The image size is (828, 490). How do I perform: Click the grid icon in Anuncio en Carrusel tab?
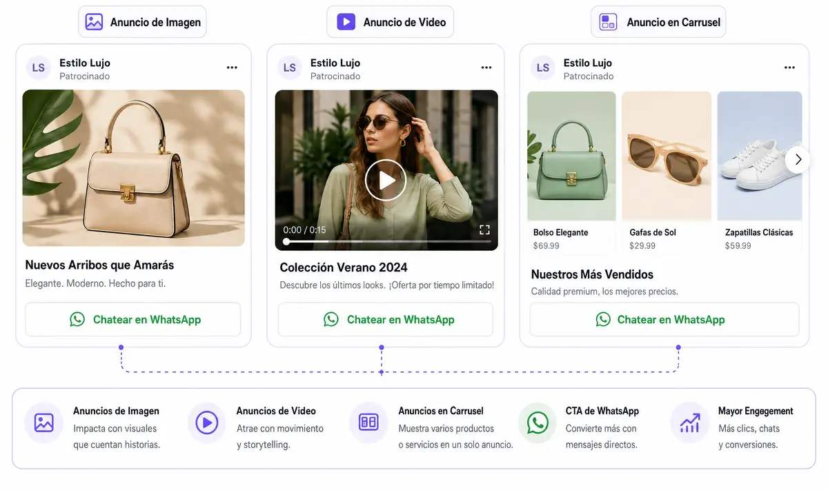pyautogui.click(x=608, y=22)
